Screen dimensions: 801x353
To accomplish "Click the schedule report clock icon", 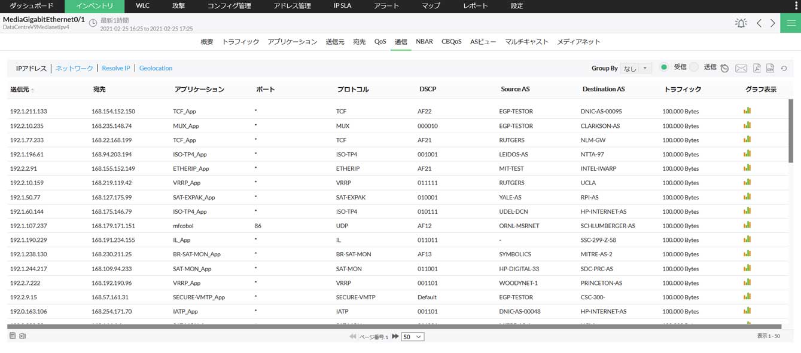I will (724, 68).
